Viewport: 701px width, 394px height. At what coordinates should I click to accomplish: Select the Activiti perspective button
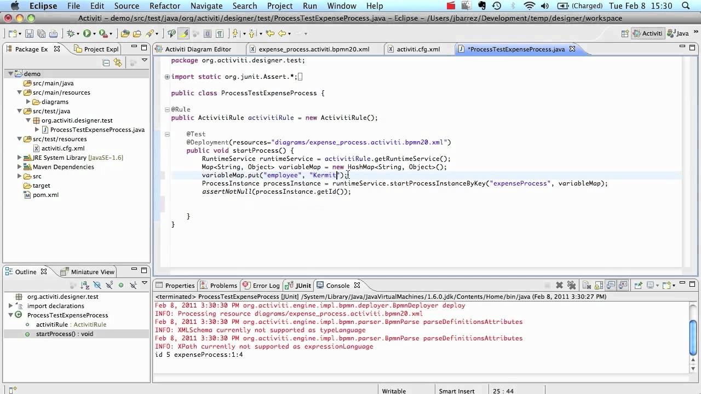pos(647,33)
